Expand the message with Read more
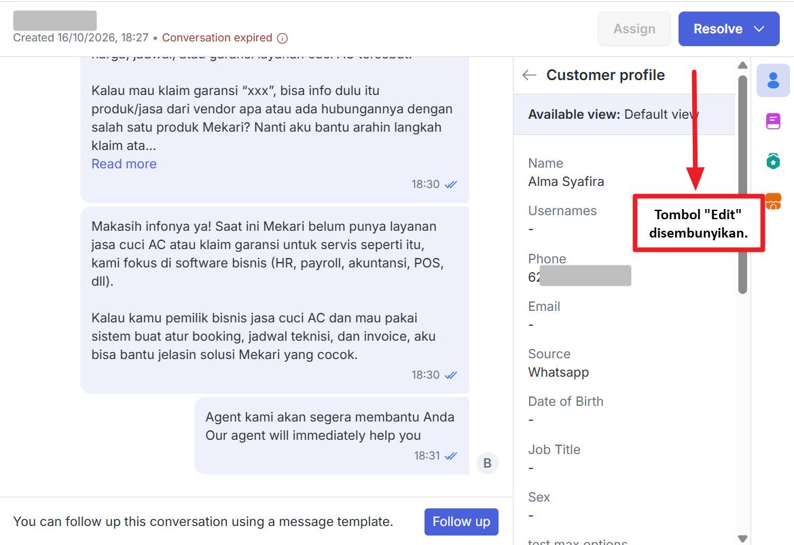The image size is (794, 545). (x=124, y=164)
